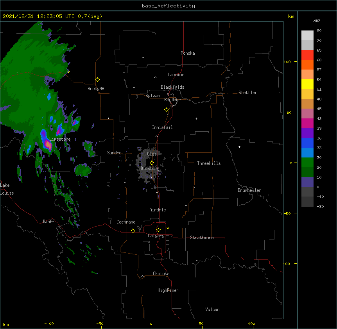
Task: Click the blue 36 dBZ legend swatch
Action: [307, 143]
